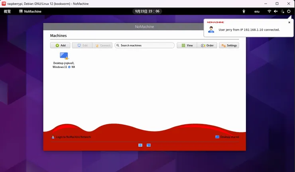Click the Desktop shared status link
This screenshot has width=295, height=172.
click(x=227, y=137)
